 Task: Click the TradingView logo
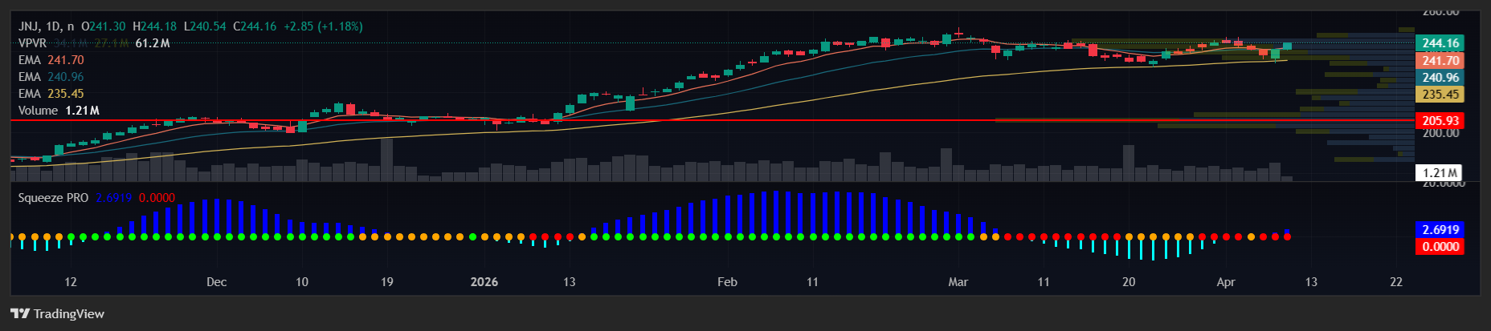pyautogui.click(x=57, y=313)
